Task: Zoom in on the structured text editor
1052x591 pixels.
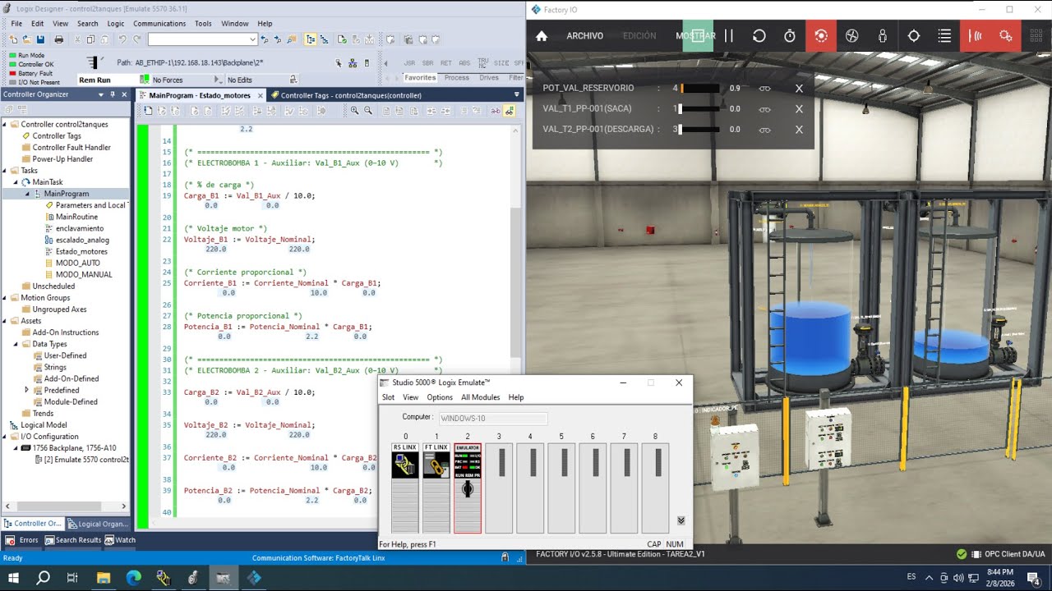Action: point(355,111)
